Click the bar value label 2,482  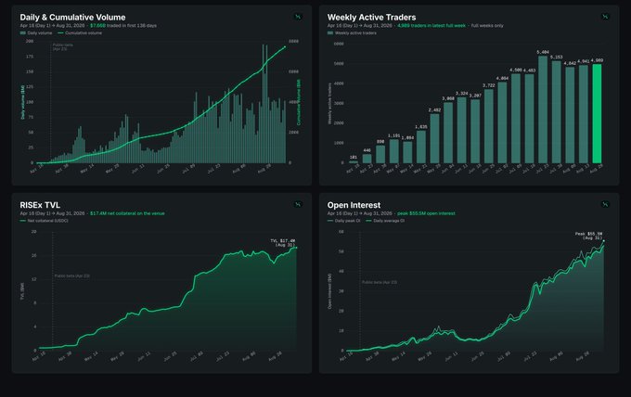point(434,110)
